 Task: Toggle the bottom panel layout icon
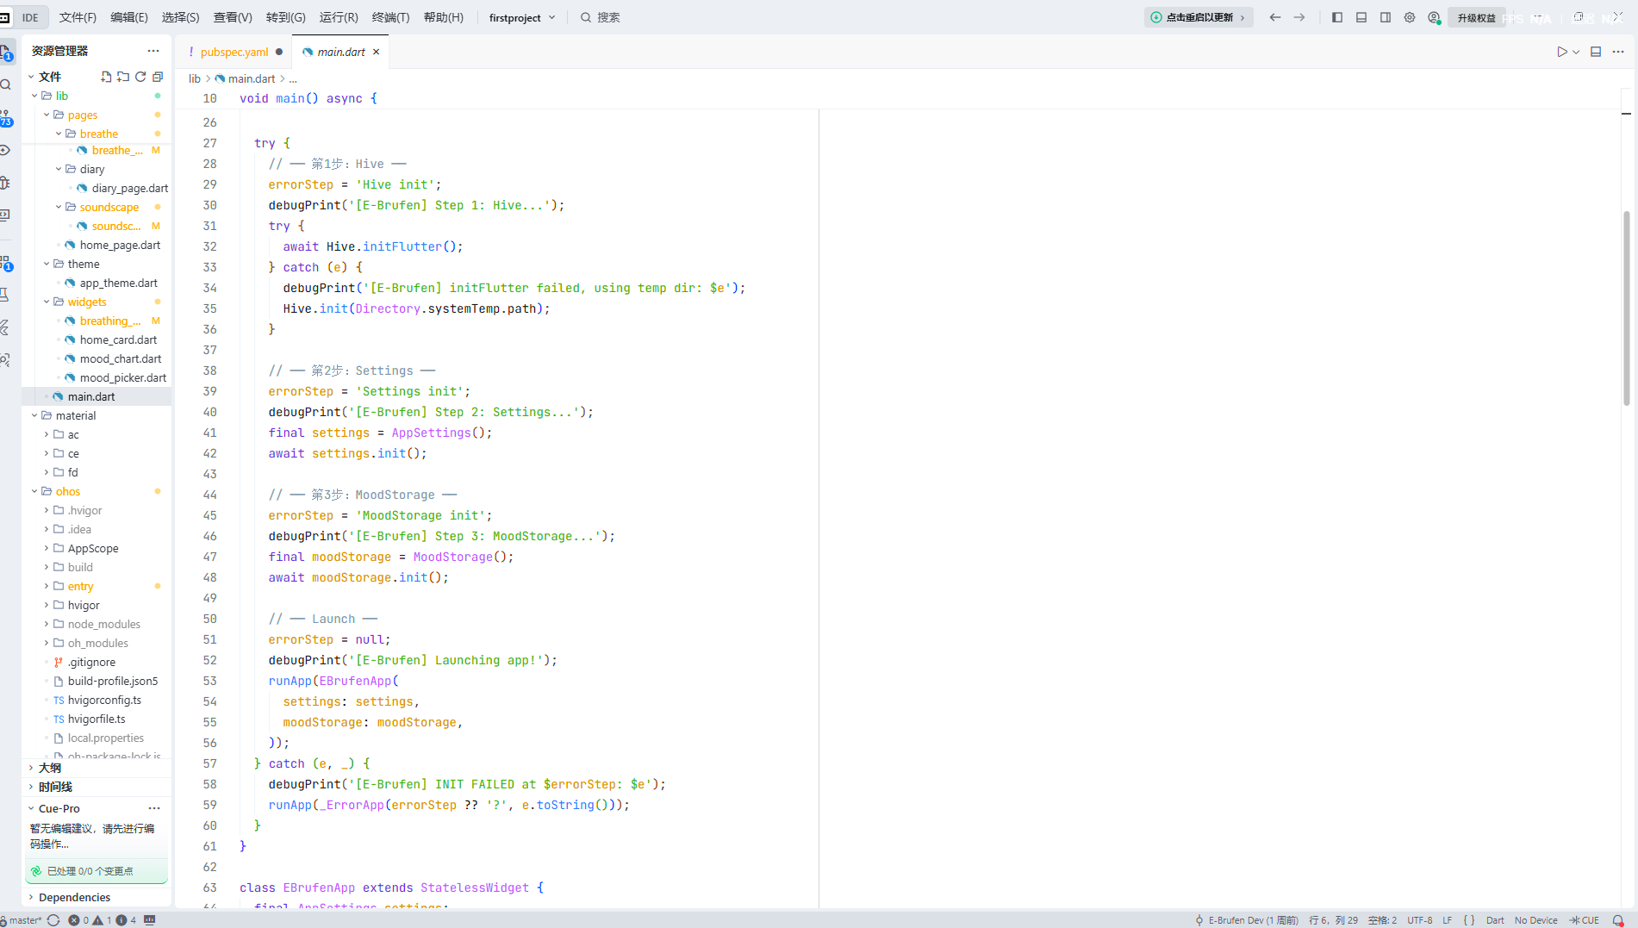click(1361, 17)
